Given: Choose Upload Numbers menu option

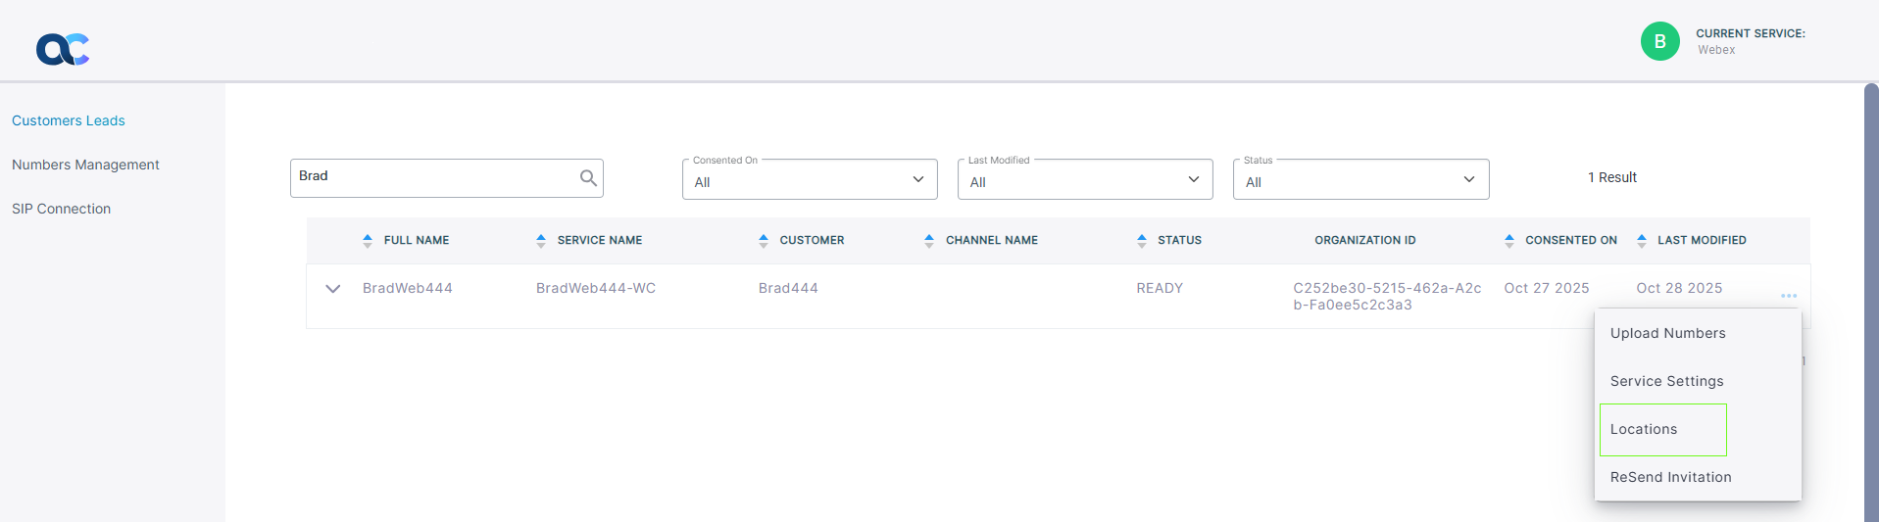Looking at the screenshot, I should 1667,333.
